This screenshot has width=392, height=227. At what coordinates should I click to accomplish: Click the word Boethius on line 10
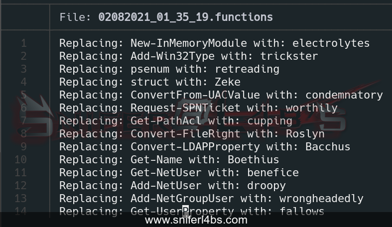[253, 160]
